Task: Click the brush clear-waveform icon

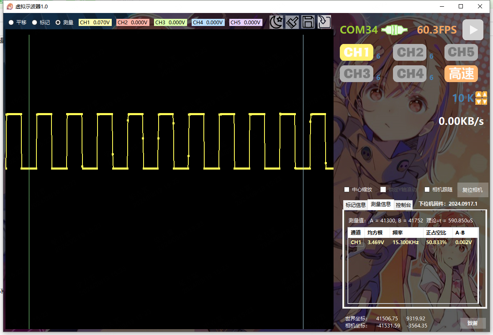Action: [292, 22]
